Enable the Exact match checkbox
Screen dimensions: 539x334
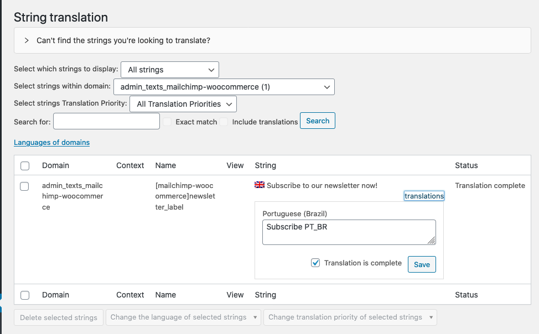(167, 122)
